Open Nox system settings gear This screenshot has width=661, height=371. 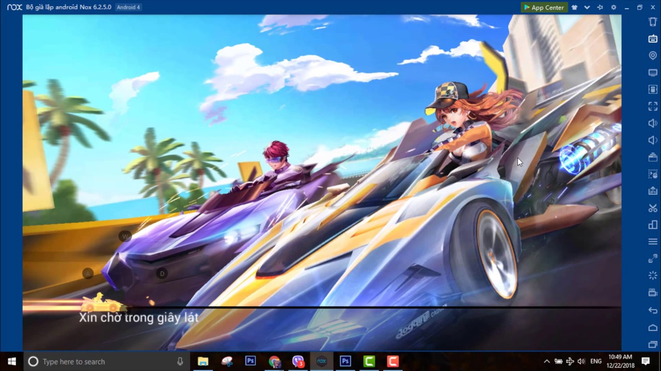(x=613, y=7)
